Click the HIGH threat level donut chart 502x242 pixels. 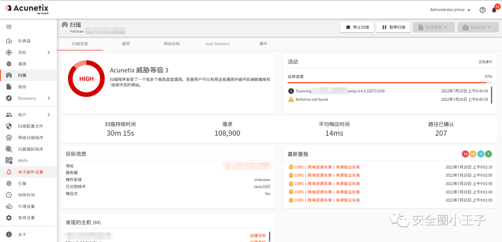pos(86,78)
